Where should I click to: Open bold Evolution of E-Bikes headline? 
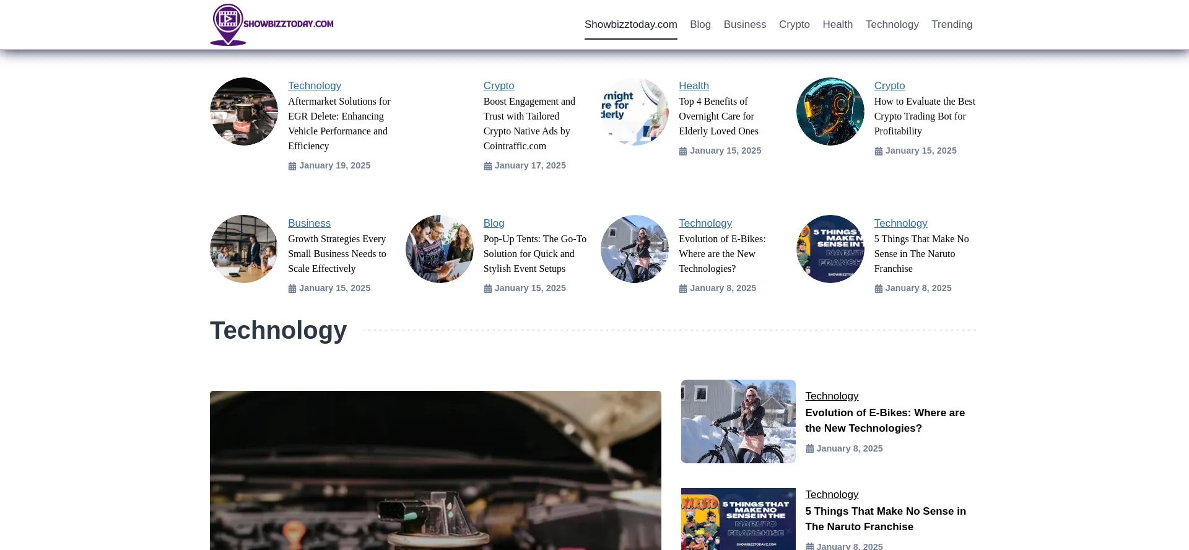(885, 421)
